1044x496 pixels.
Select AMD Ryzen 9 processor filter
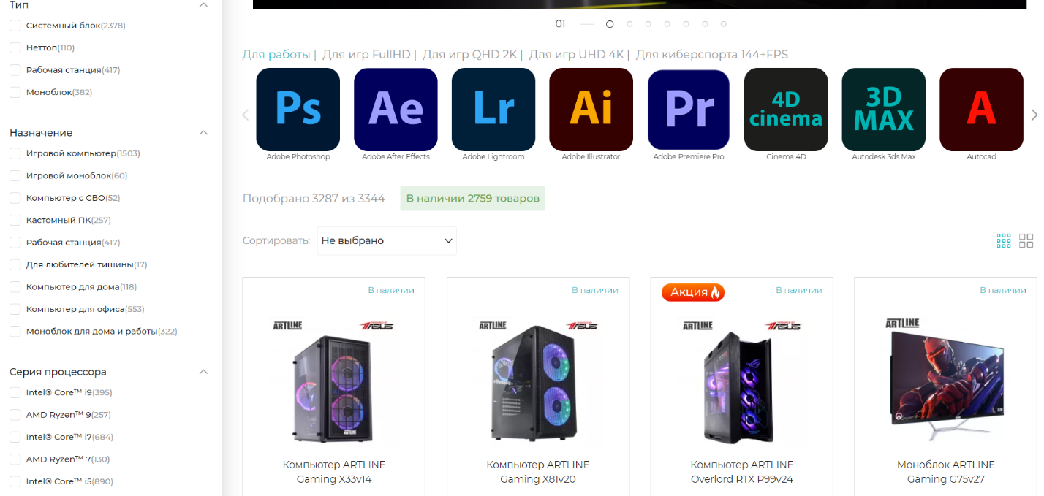tap(15, 415)
